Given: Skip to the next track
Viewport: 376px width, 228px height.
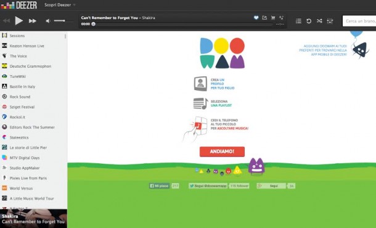Looking at the screenshot, I should pyautogui.click(x=33, y=21).
